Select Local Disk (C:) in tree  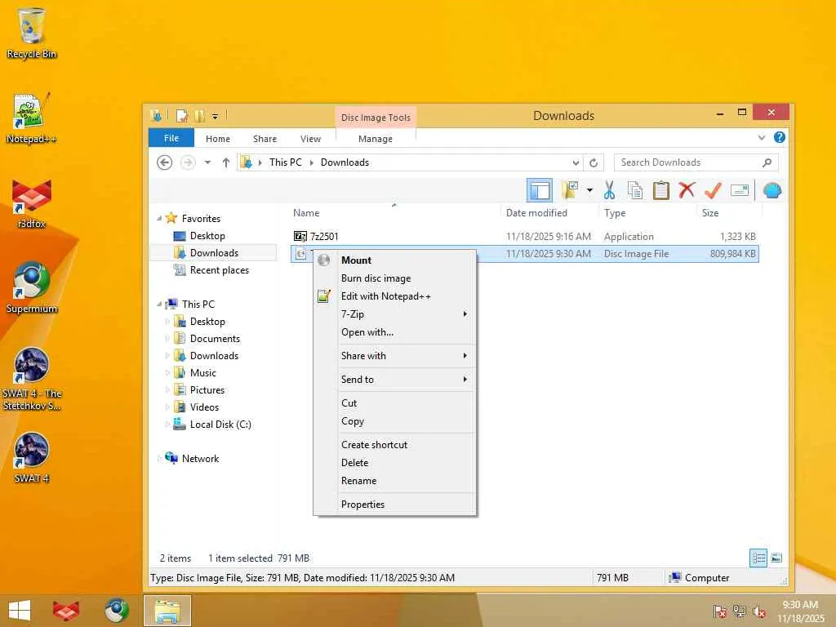(220, 425)
